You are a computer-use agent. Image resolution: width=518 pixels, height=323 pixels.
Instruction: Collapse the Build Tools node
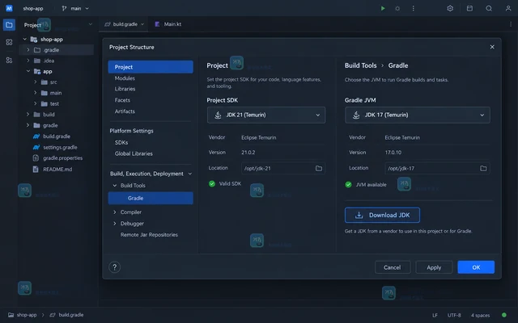click(x=115, y=186)
